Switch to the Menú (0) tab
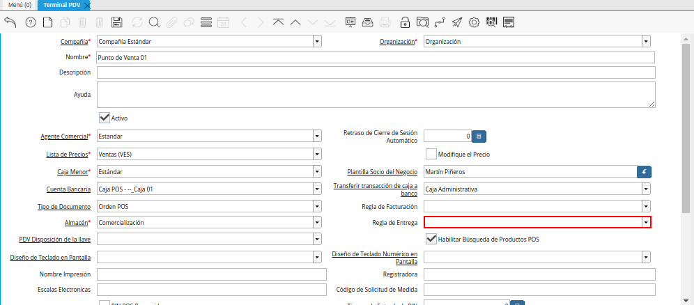The image size is (694, 305). 19,5
